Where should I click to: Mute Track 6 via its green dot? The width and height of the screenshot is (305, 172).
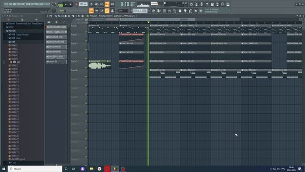(86, 76)
